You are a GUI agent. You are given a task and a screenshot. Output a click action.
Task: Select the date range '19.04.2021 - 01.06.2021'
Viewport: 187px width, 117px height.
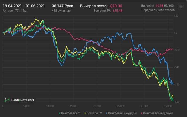[x=24, y=6]
